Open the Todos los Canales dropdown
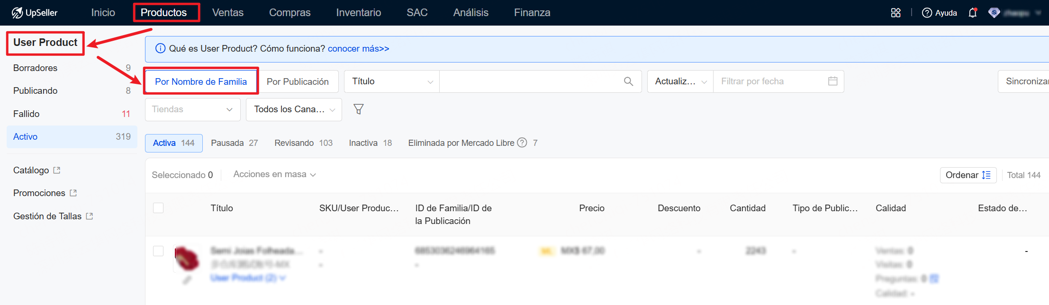1049x305 pixels. (x=294, y=109)
